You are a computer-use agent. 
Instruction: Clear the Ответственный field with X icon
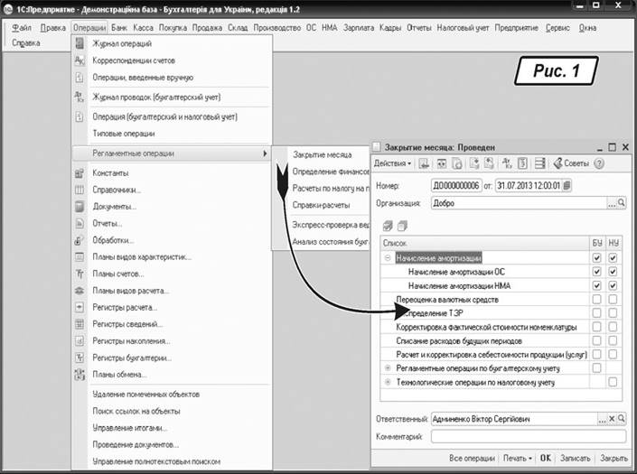pyautogui.click(x=612, y=419)
